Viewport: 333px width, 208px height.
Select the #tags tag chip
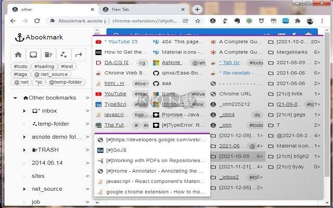[x=20, y=74]
